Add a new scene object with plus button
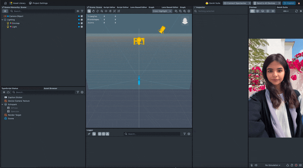Image resolution: width=303 pixels, height=168 pixels. 5,11
